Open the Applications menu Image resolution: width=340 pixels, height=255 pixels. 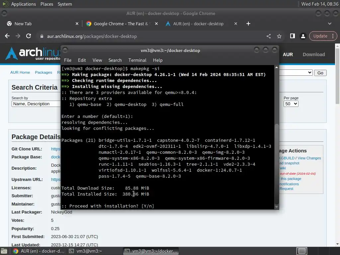pos(24,4)
